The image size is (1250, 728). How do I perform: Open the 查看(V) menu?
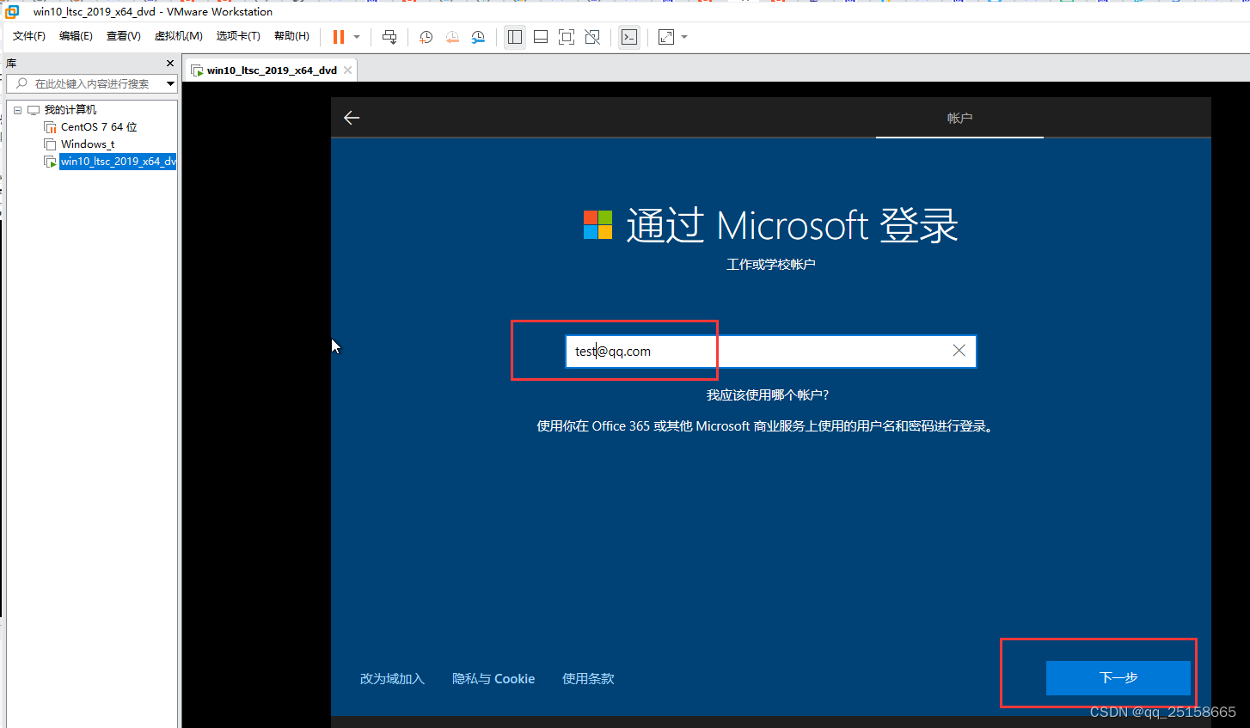coord(124,36)
